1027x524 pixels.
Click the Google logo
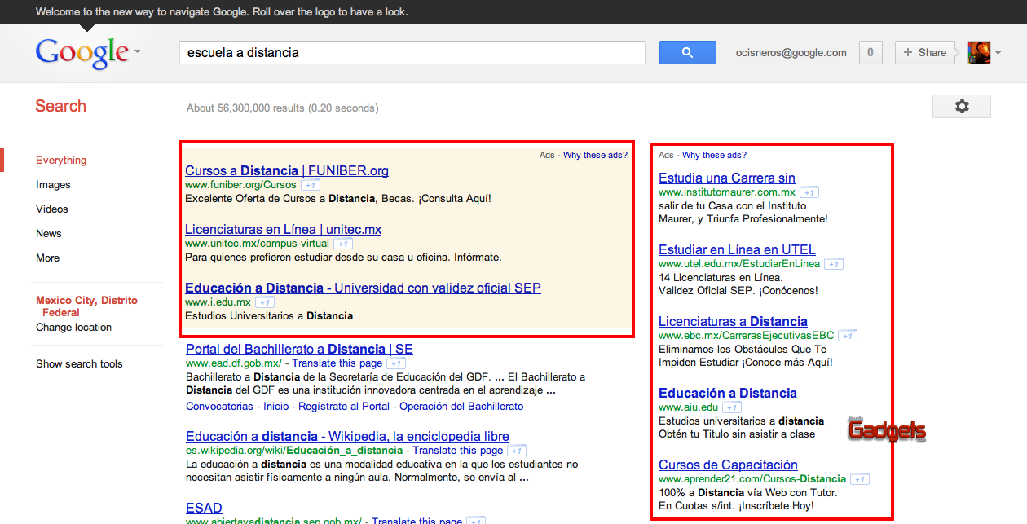(82, 53)
